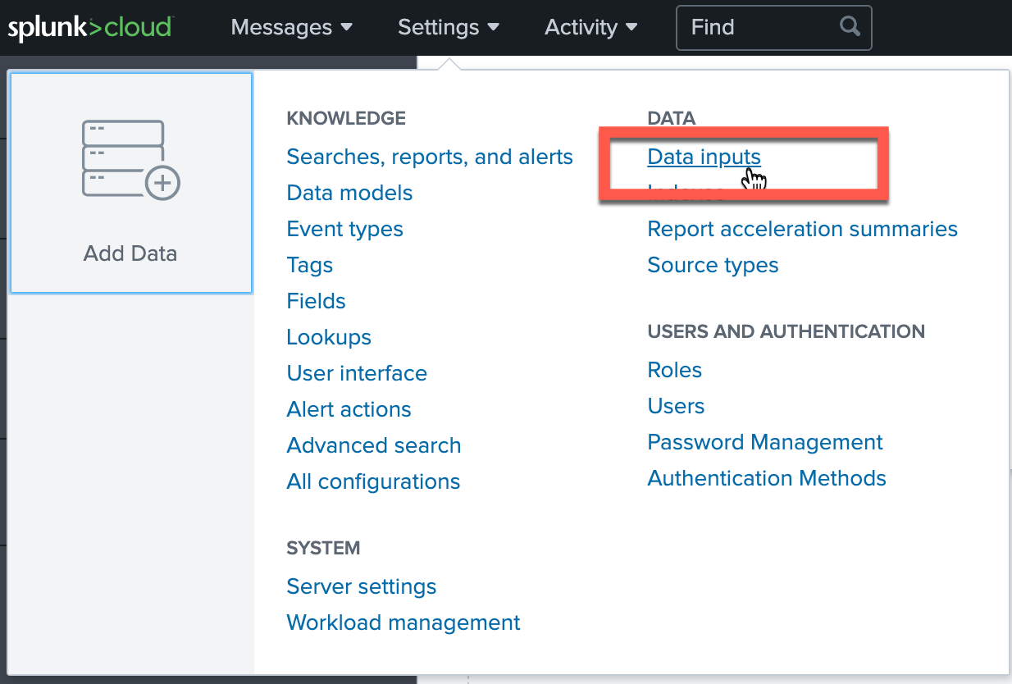Viewport: 1012px width, 684px height.
Task: Configure Alert actions
Action: 349,409
